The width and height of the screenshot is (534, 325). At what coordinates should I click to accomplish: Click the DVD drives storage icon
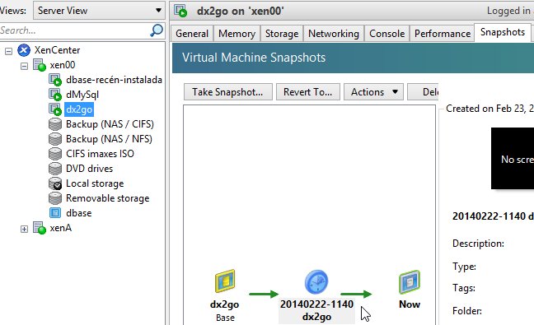click(55, 169)
